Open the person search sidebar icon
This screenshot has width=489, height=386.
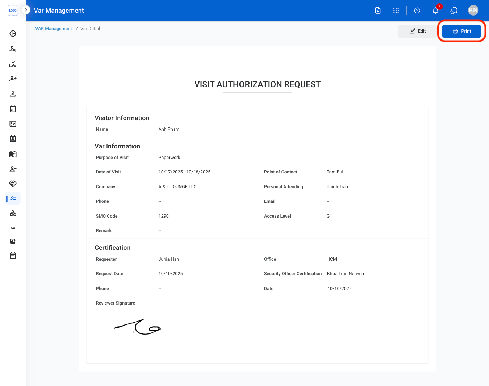(x=13, y=49)
